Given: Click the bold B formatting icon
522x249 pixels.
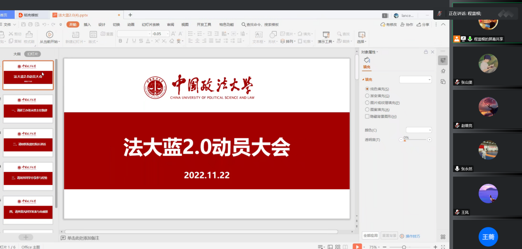Looking at the screenshot, I should (121, 41).
